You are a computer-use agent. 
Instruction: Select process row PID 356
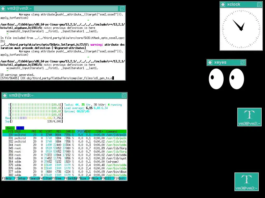(64, 152)
